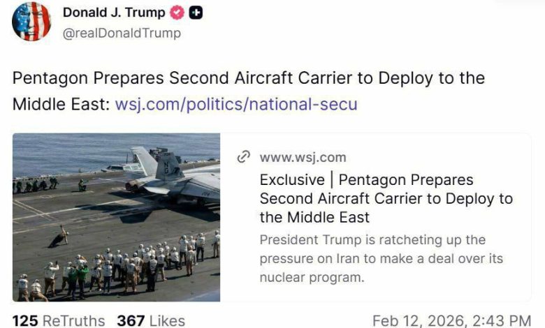Viewport: 545px width, 328px height.
Task: Click the red verified checkmark badge
Action: click(x=178, y=13)
